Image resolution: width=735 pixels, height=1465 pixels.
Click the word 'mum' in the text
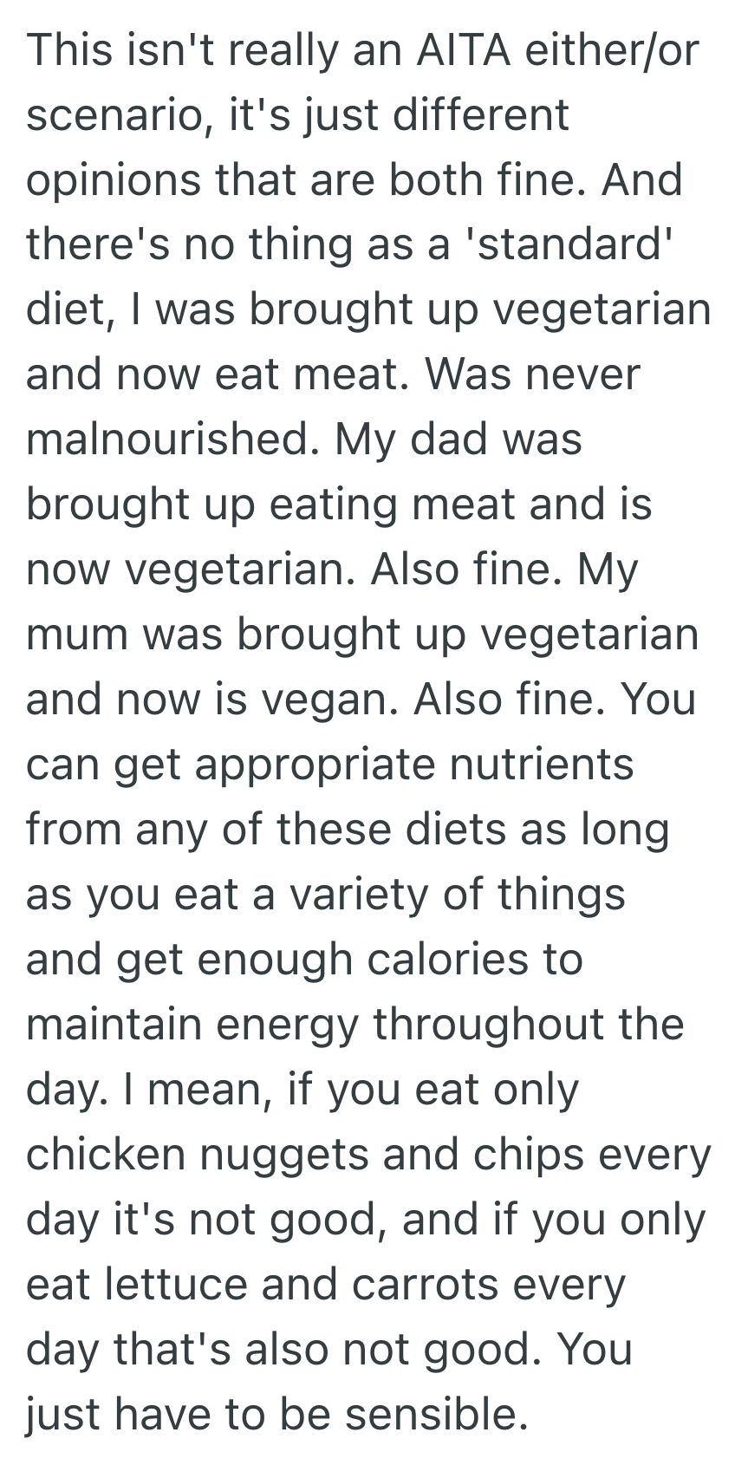click(x=76, y=635)
